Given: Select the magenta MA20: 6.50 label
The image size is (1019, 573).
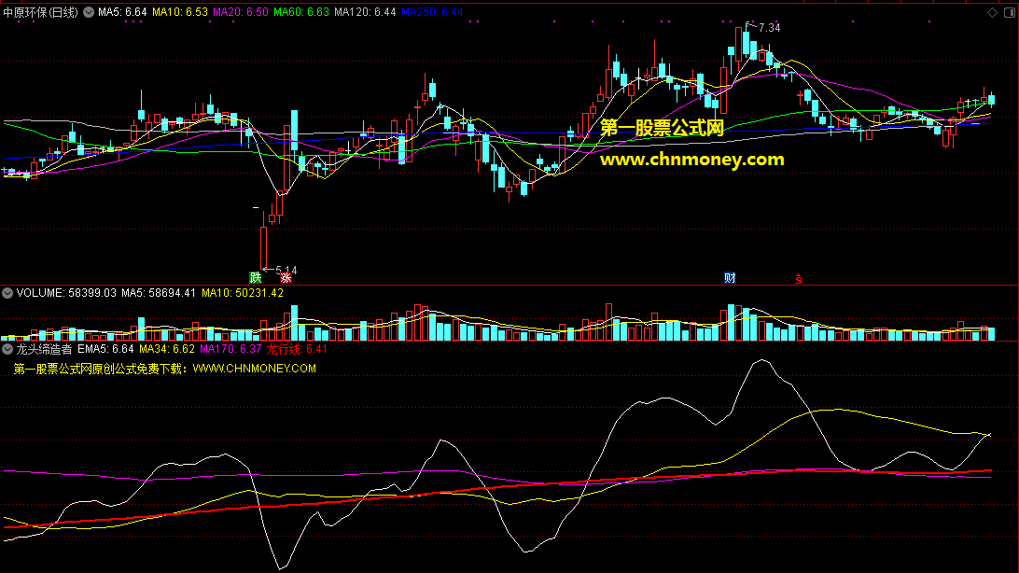Looking at the screenshot, I should tap(241, 12).
